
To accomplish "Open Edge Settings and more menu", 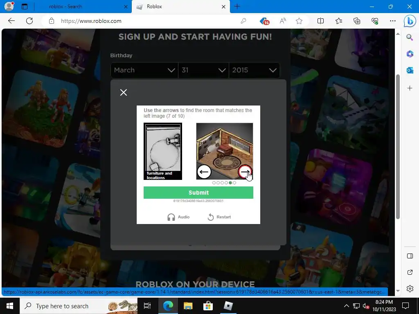I will tap(392, 21).
